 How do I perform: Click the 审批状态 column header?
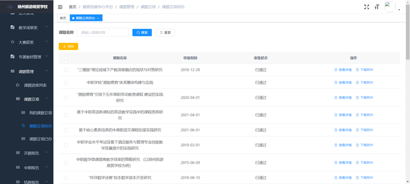[x=261, y=58]
